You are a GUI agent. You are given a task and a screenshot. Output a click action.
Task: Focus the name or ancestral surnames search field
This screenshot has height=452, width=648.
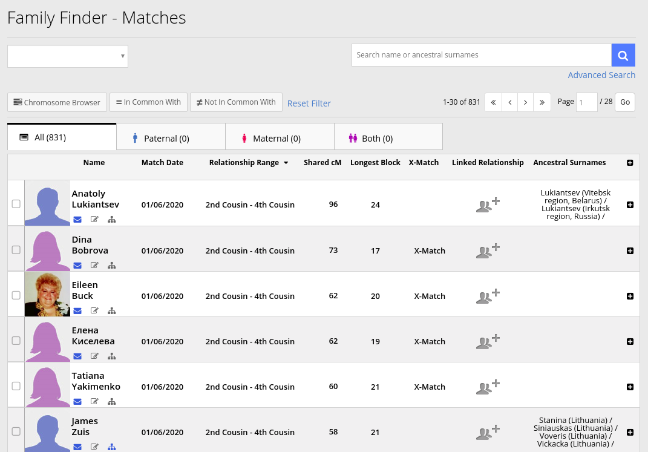[482, 55]
